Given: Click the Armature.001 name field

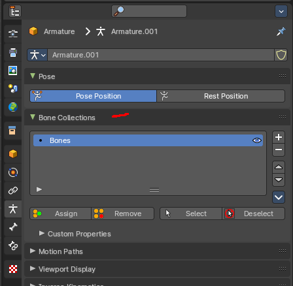Looking at the screenshot, I should click(x=161, y=55).
